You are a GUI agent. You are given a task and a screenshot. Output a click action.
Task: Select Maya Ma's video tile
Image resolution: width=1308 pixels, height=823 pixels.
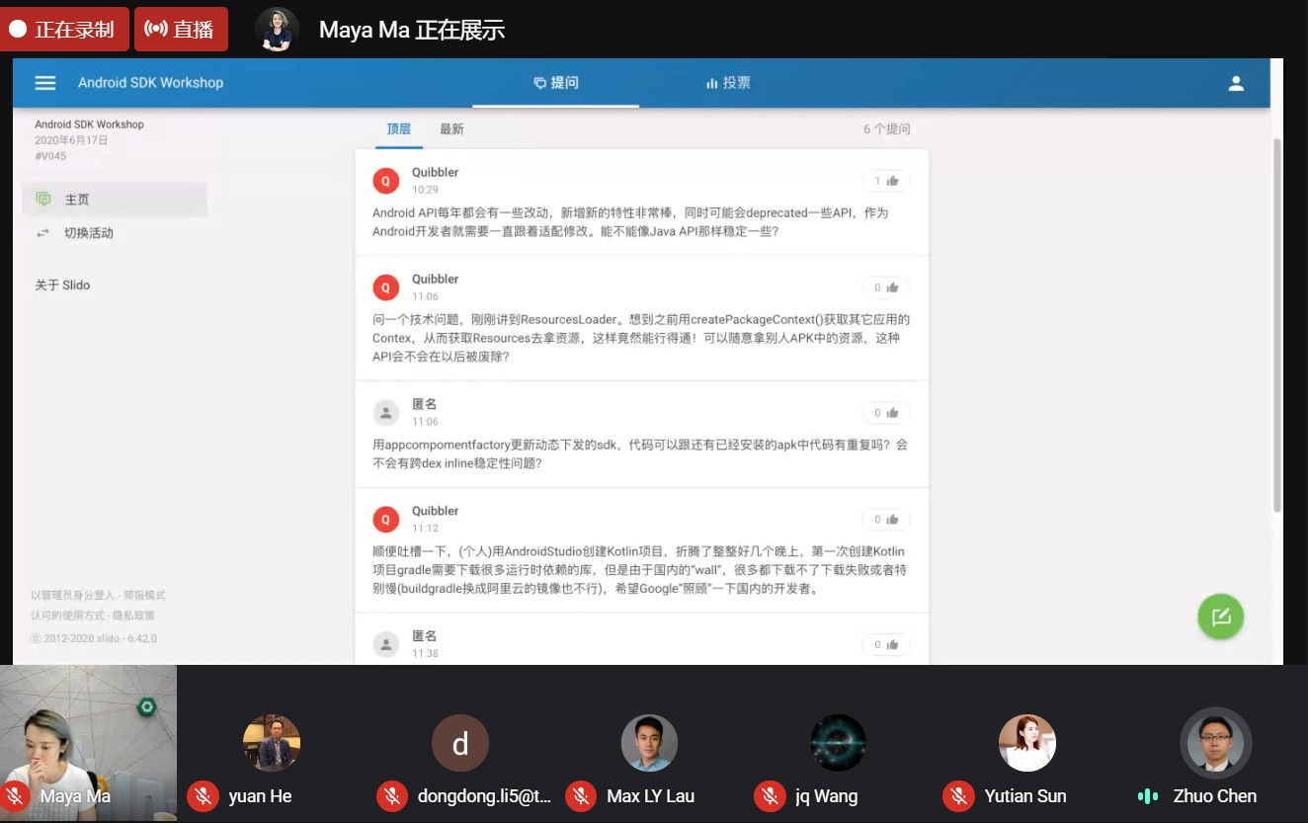[88, 743]
